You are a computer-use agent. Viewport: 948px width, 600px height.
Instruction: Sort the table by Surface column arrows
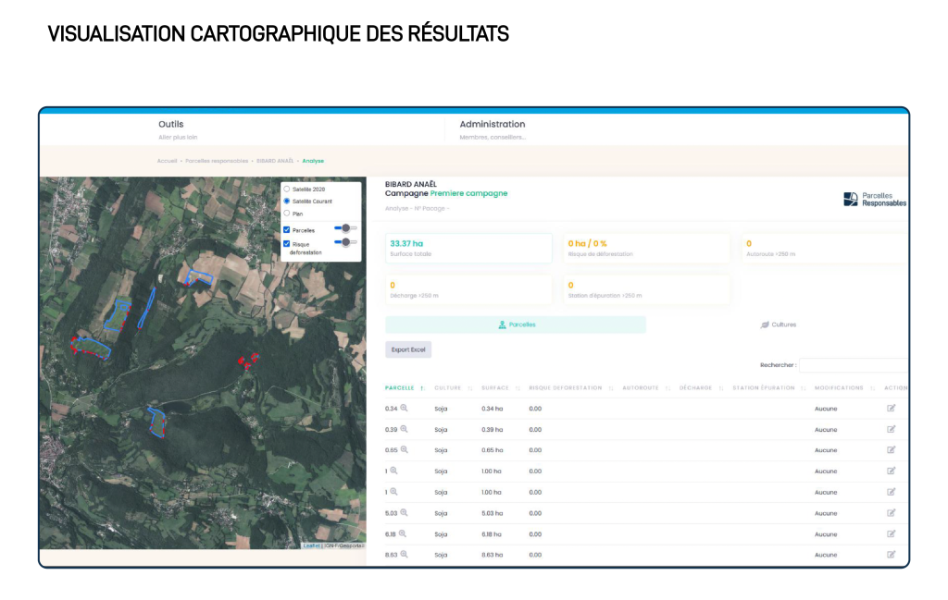(x=518, y=388)
